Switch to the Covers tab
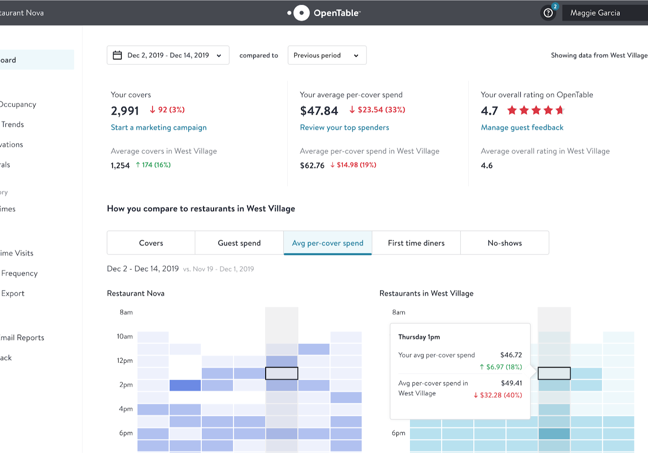 151,243
